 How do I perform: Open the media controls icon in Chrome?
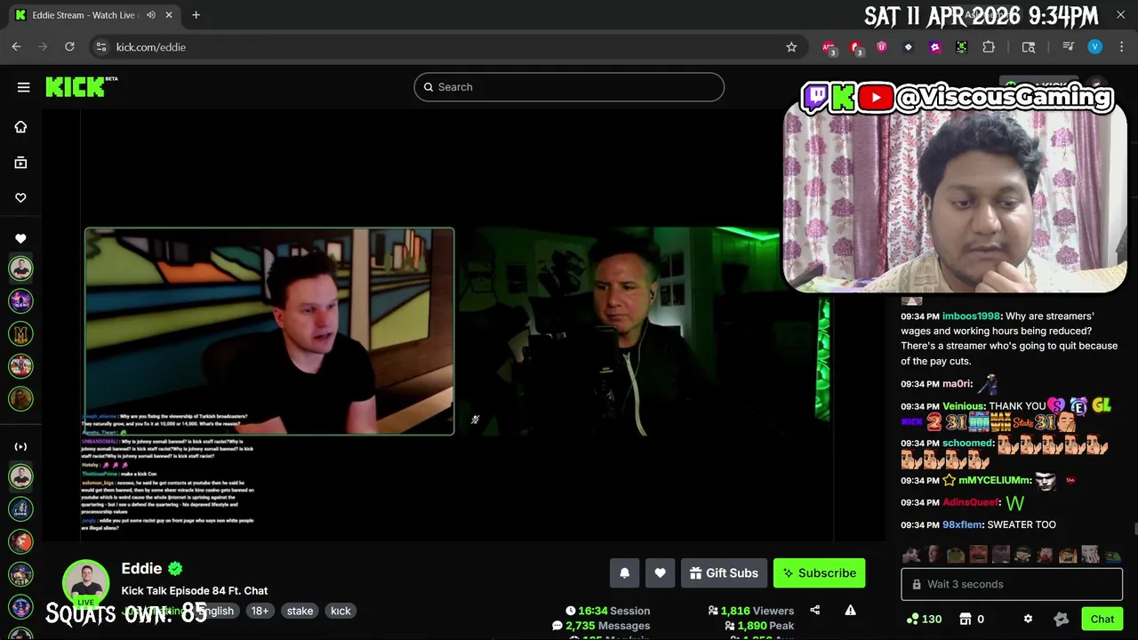pos(1068,47)
